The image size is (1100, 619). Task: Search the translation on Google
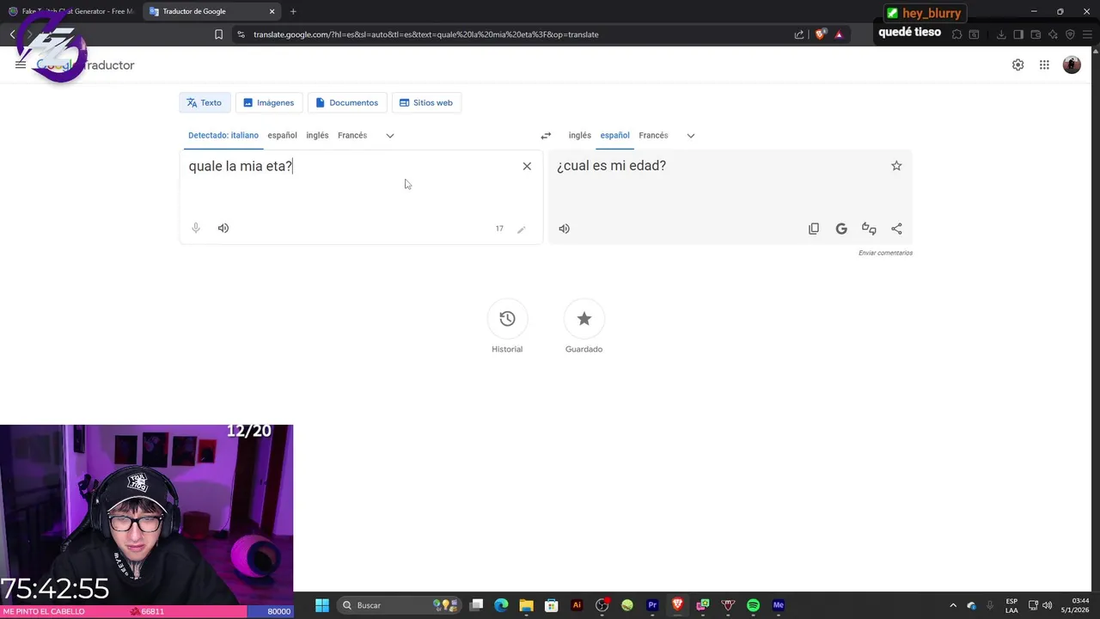tap(841, 229)
